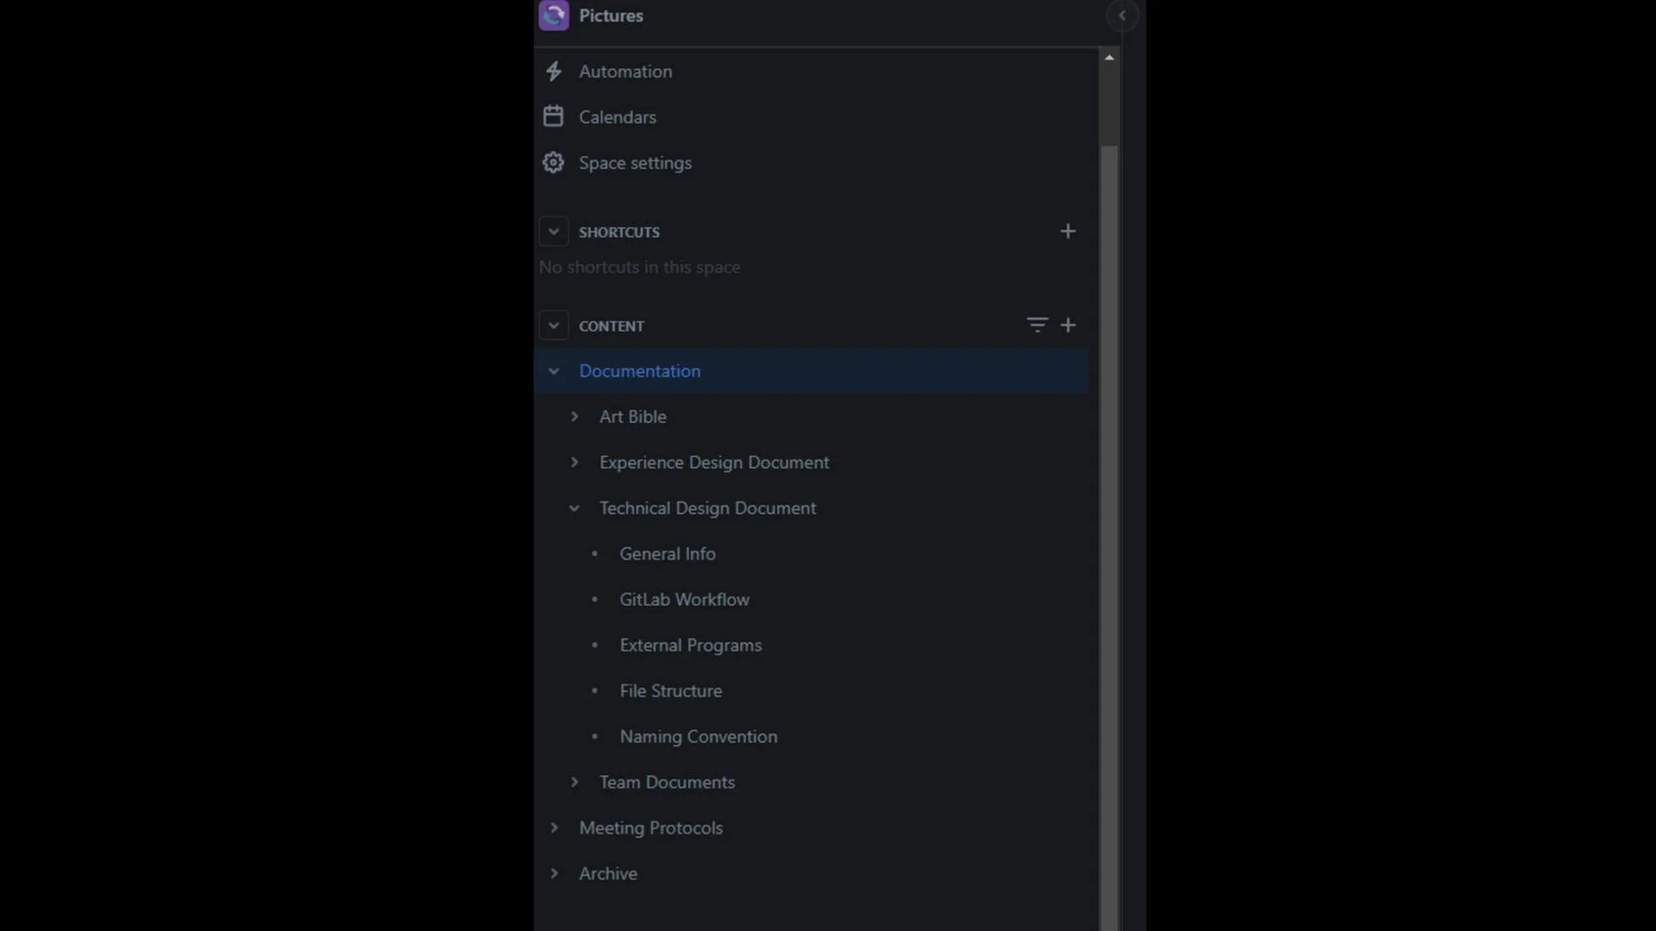Collapse the Documentation tree node
This screenshot has width=1656, height=931.
coord(554,372)
